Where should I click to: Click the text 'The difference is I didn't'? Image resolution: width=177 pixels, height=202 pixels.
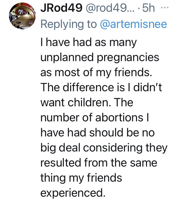tap(102, 88)
